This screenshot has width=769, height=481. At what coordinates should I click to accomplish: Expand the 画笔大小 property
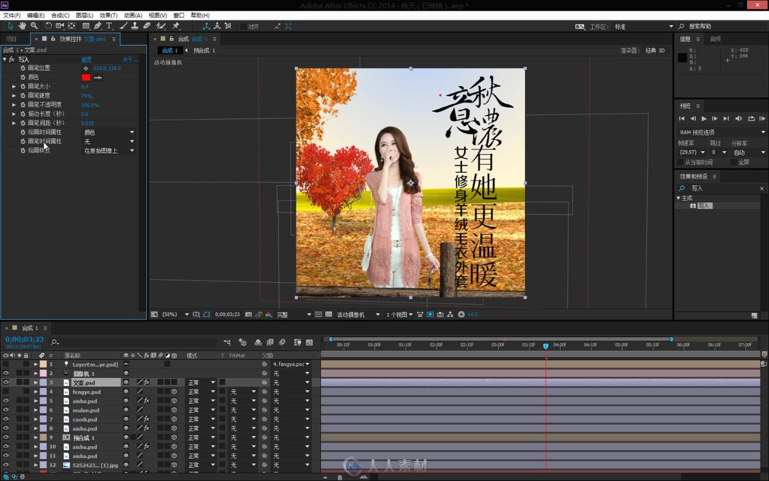(14, 86)
